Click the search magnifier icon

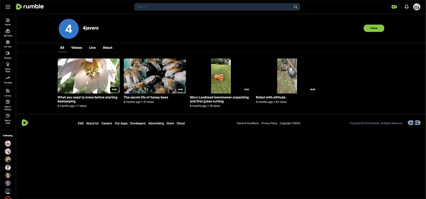295,7
